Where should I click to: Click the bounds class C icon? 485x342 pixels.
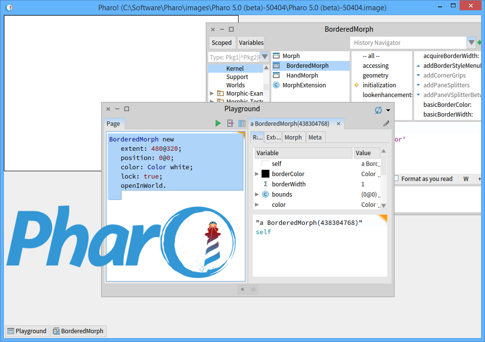[265, 194]
